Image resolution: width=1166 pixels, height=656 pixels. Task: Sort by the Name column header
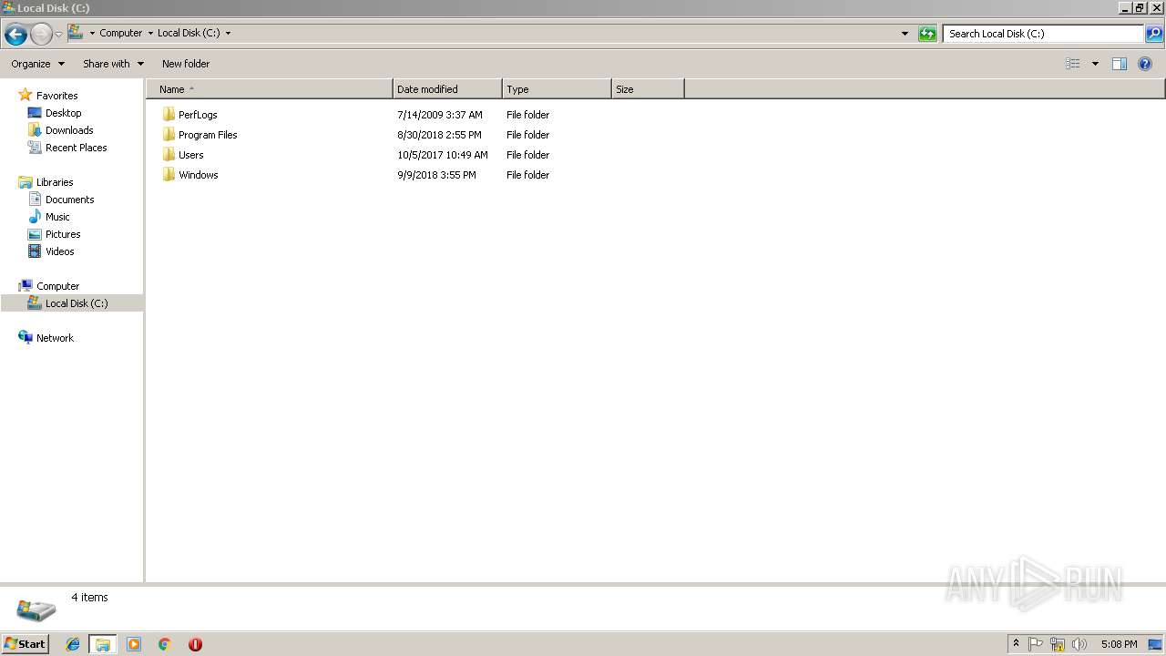coord(269,89)
